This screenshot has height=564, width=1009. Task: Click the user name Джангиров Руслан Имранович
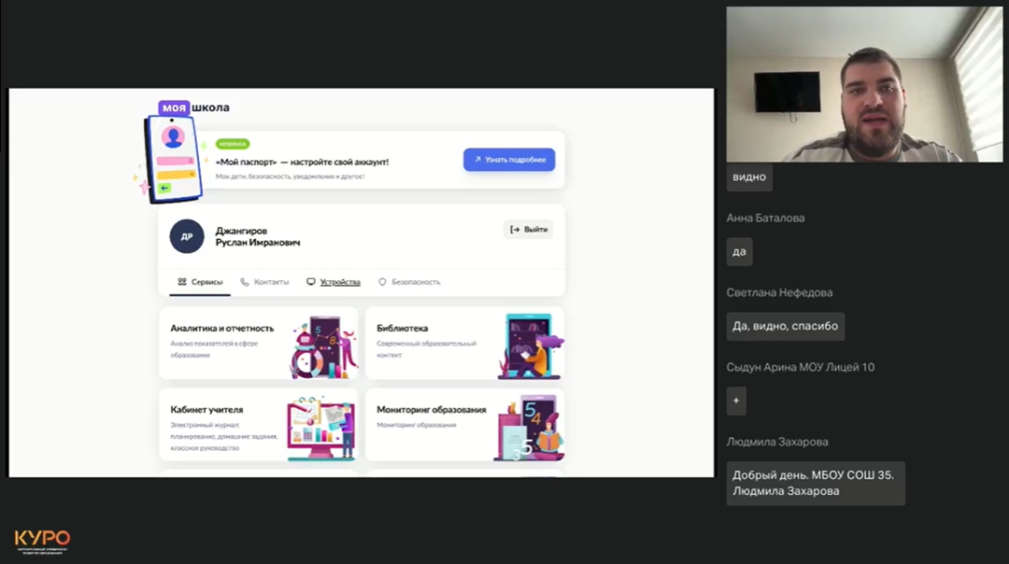coord(258,236)
